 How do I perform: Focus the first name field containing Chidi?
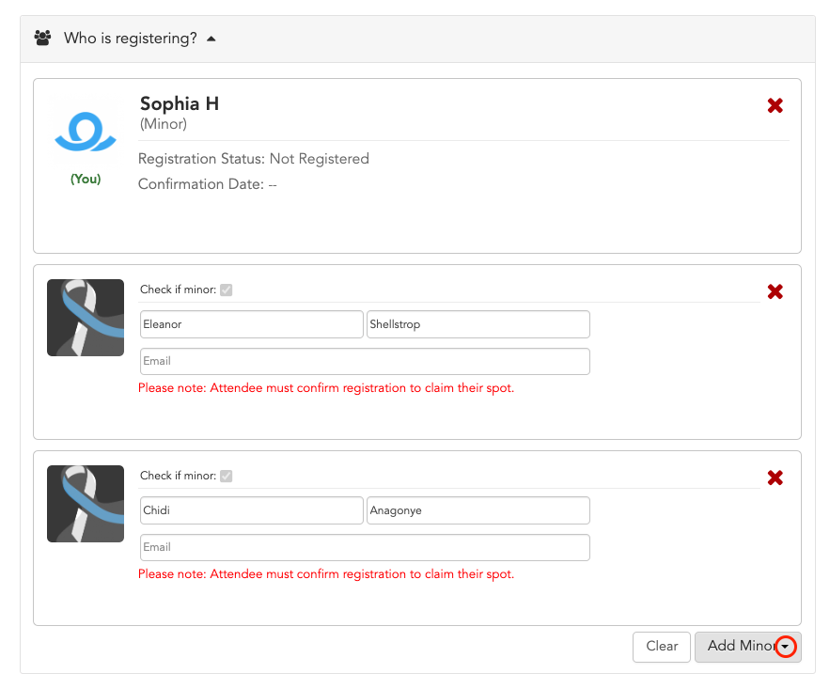click(251, 510)
